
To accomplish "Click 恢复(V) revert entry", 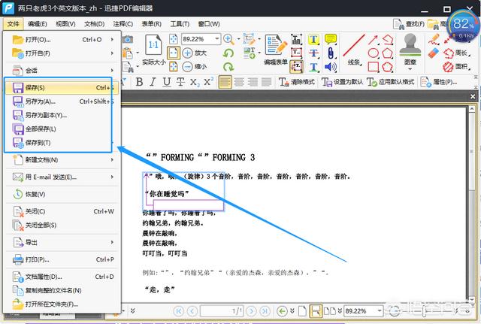I will [62, 194].
